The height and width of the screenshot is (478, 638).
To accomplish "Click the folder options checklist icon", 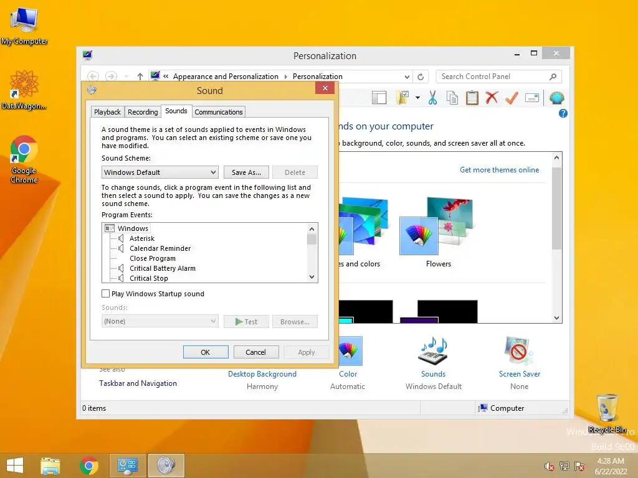I will click(402, 98).
